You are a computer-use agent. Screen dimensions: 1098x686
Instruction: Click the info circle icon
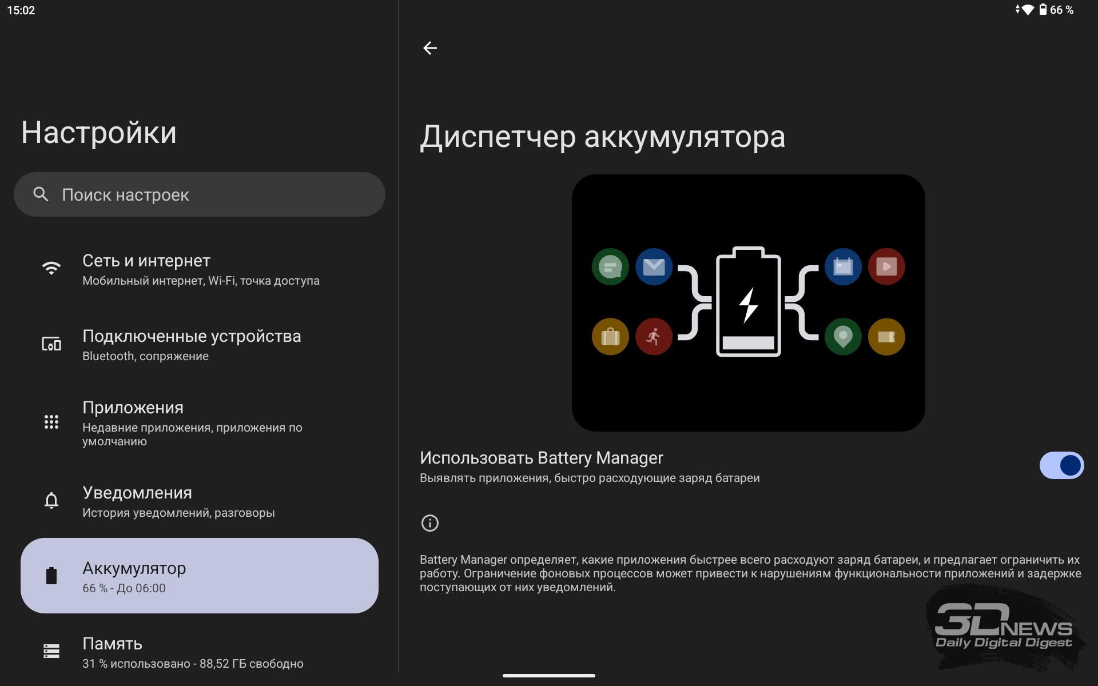pos(430,523)
